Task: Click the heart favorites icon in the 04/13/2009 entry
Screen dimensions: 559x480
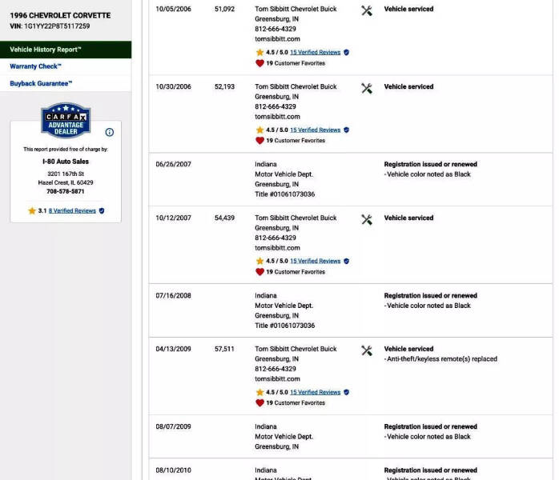Action: point(259,403)
